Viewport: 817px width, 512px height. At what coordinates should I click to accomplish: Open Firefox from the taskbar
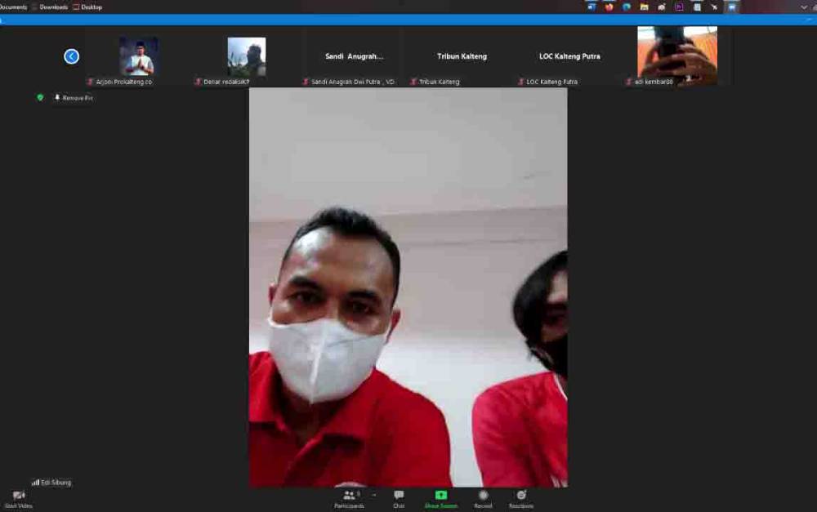tap(609, 7)
